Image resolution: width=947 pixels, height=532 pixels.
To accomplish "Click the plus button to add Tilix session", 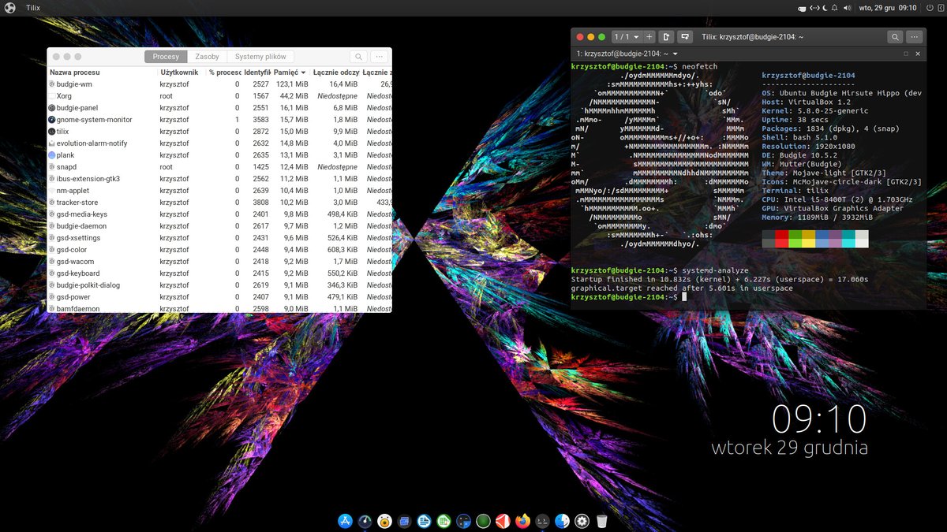I will pos(649,37).
